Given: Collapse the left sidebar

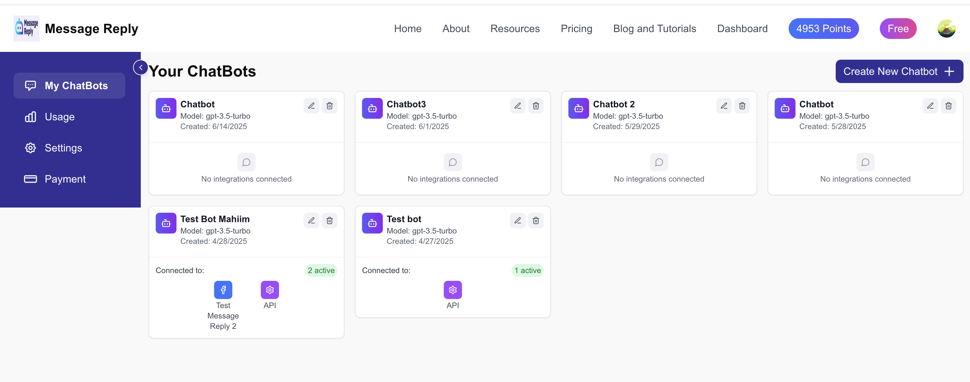Looking at the screenshot, I should tap(140, 67).
